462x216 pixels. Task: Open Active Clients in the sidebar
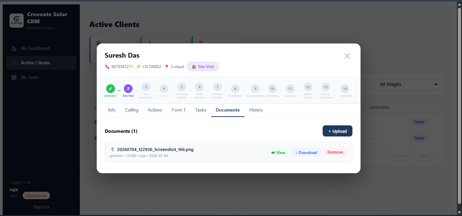click(41, 63)
